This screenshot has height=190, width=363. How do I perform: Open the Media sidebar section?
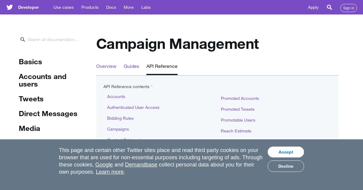(x=29, y=128)
